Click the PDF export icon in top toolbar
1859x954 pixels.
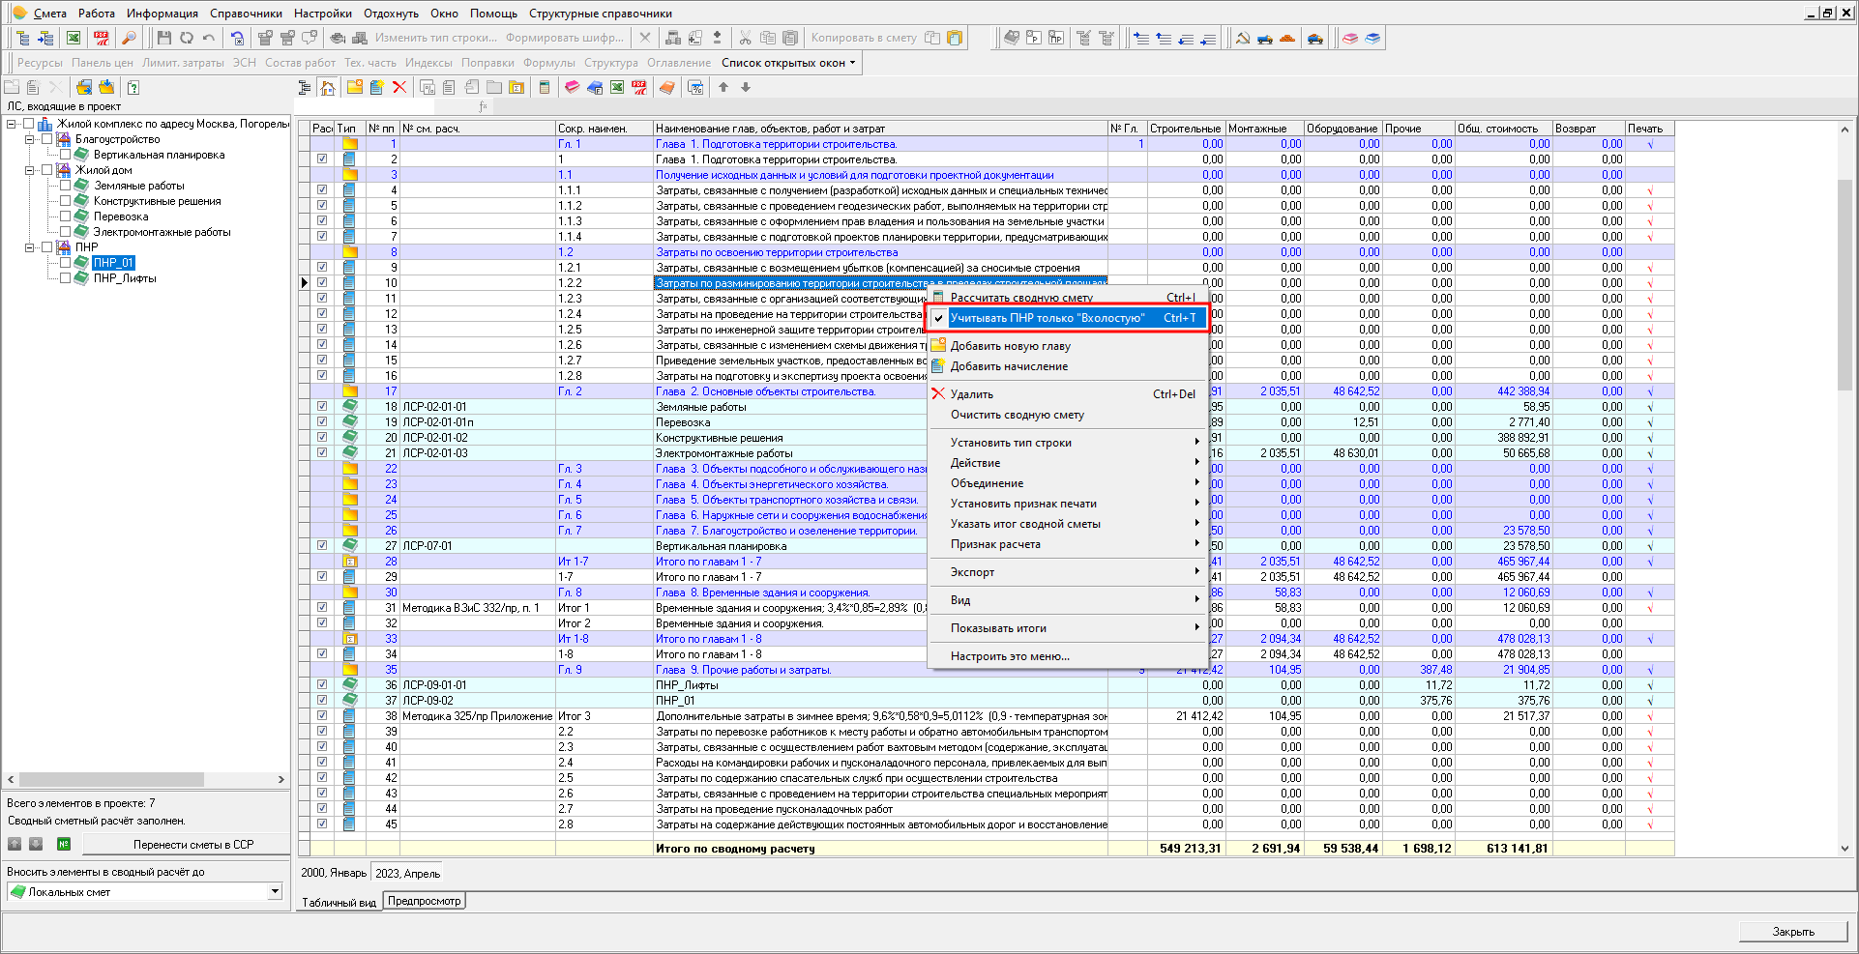click(x=102, y=38)
